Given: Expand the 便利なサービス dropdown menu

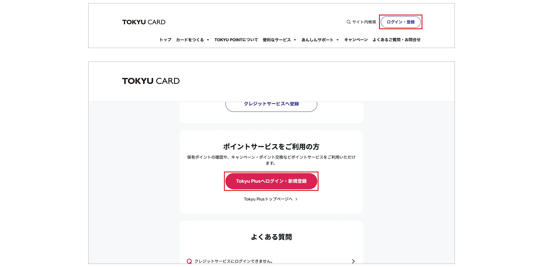Looking at the screenshot, I should pos(278,40).
